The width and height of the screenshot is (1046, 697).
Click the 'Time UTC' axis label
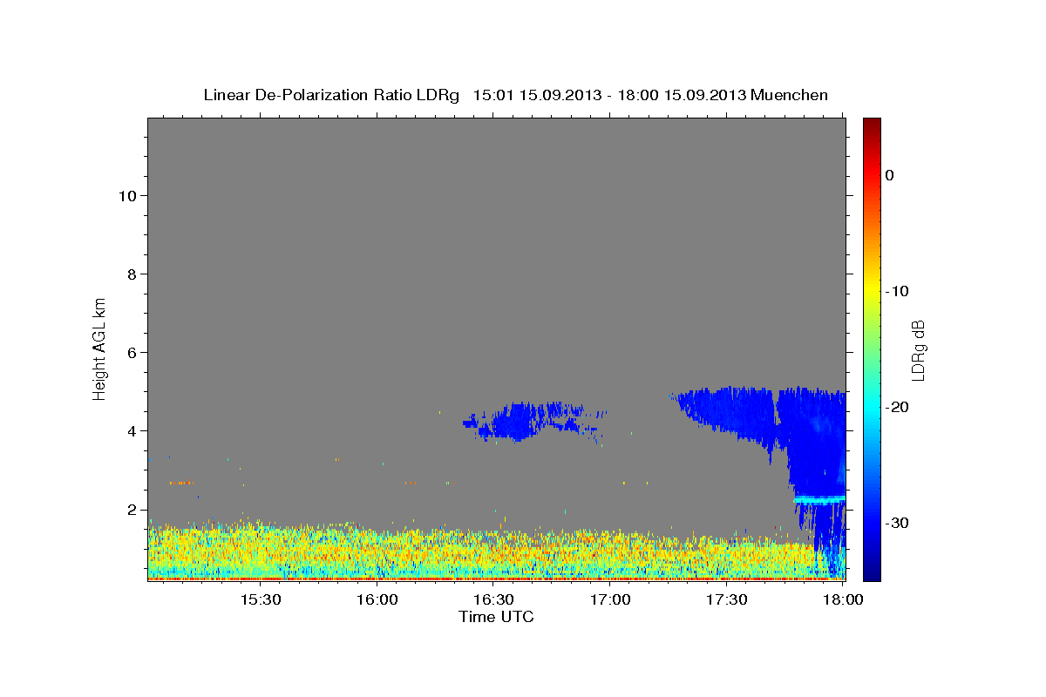click(496, 617)
